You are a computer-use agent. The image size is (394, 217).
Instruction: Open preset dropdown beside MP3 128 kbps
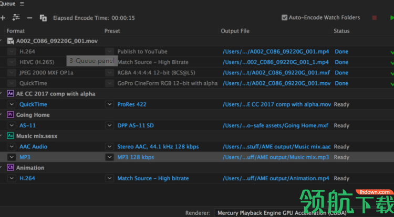tap(110, 157)
